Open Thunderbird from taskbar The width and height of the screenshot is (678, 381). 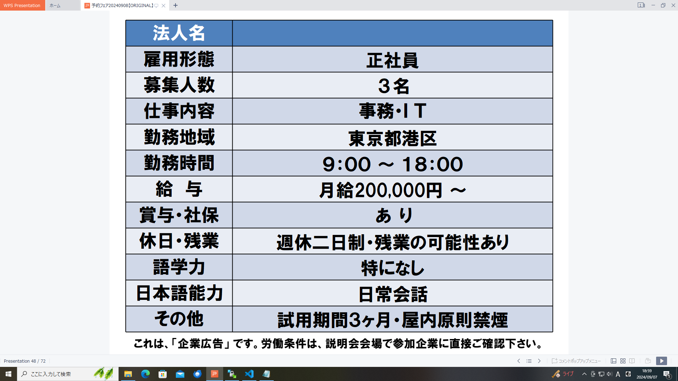tap(197, 374)
